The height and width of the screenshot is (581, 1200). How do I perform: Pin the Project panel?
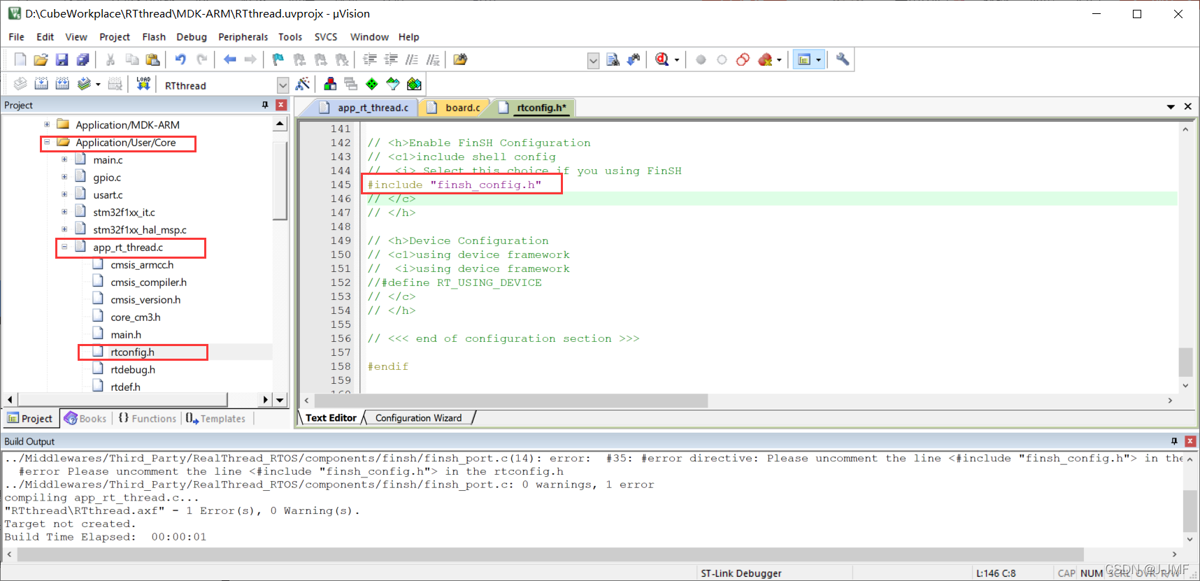click(265, 105)
